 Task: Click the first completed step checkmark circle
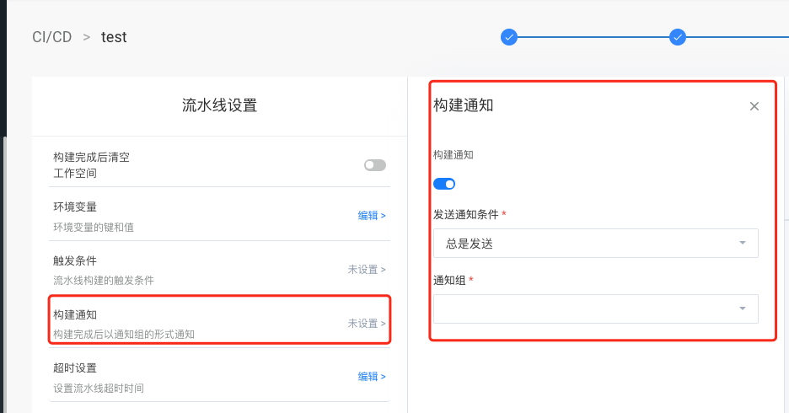pos(508,37)
